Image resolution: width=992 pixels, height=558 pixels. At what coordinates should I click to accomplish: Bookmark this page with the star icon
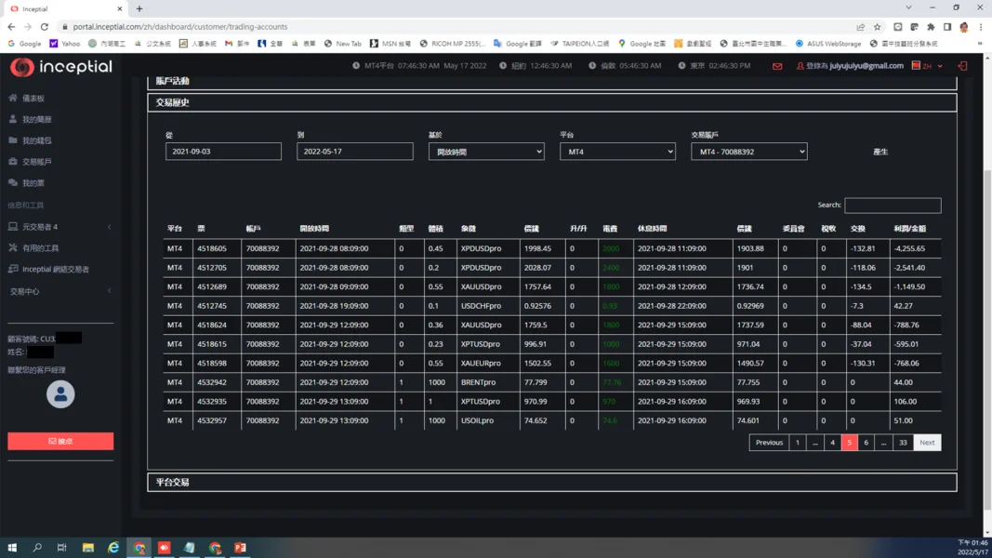pos(877,27)
